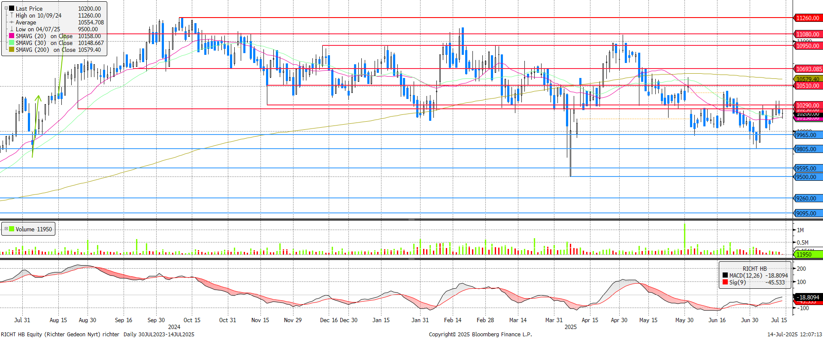Click the 'RICHT HB' title in MACD legend

pyautogui.click(x=754, y=269)
